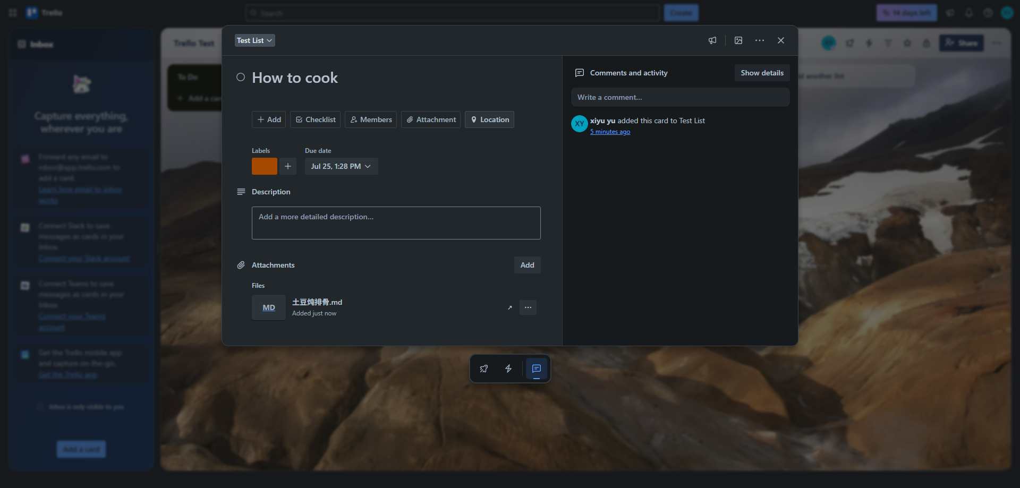Viewport: 1020px width, 488px height.
Task: Select the orange label swatch
Action: (265, 166)
